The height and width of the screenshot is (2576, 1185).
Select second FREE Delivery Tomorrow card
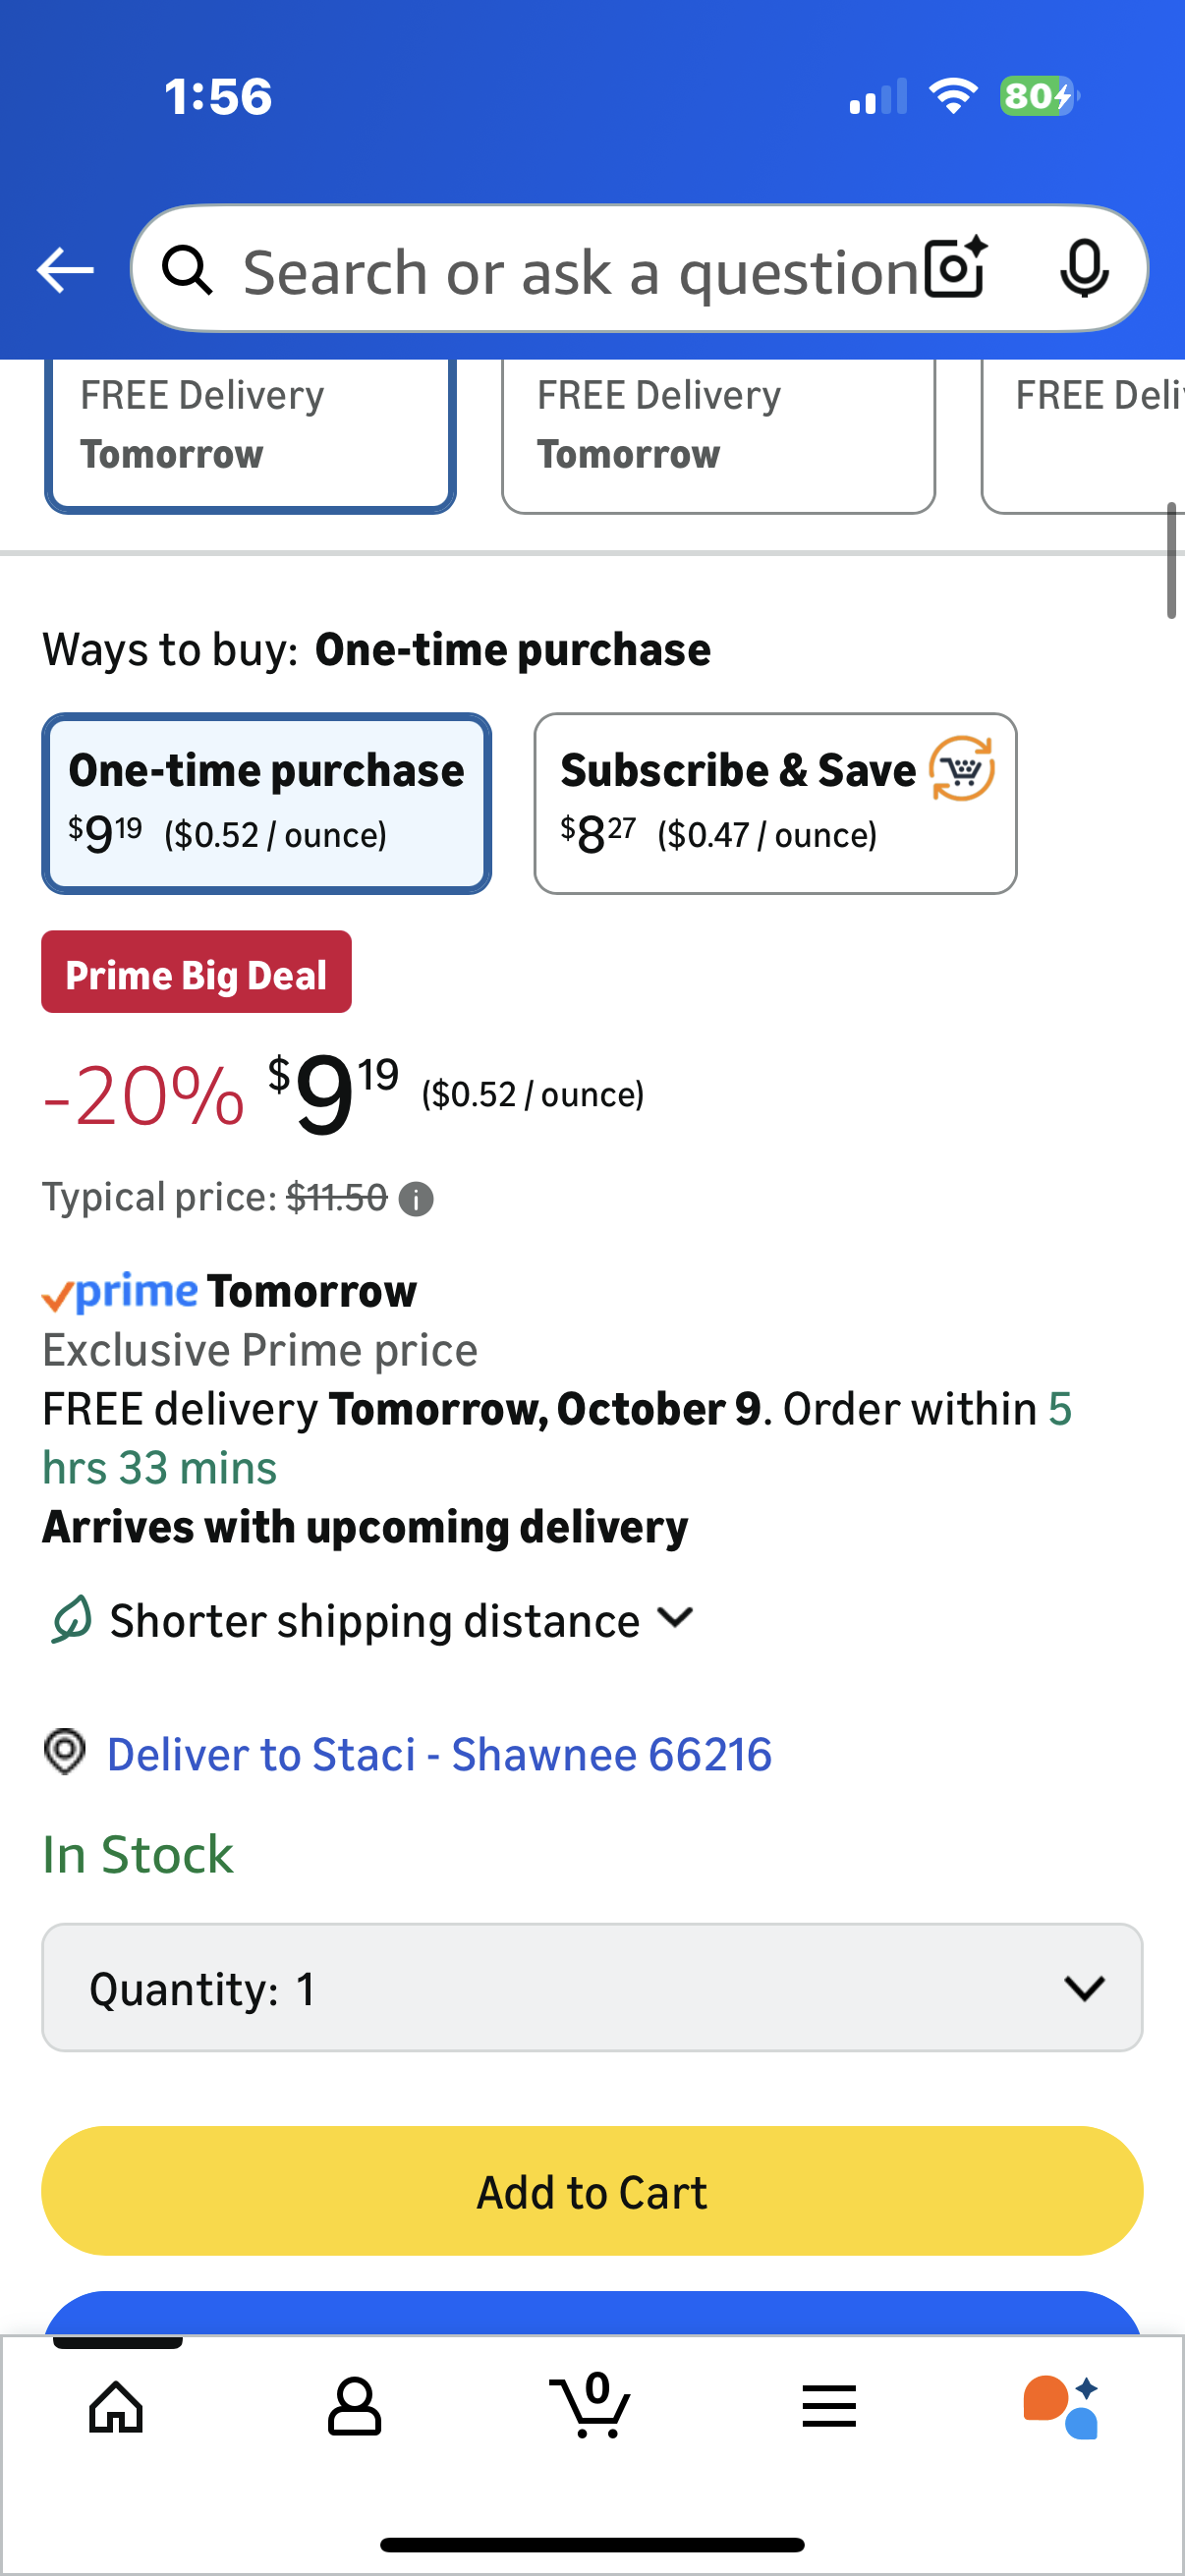tap(717, 432)
